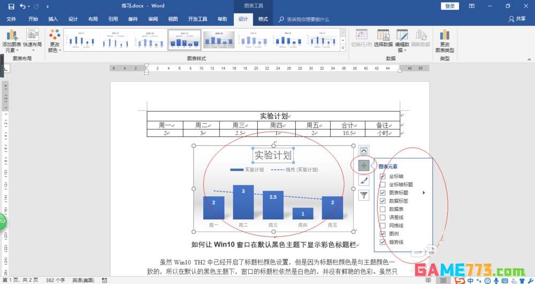Uncheck the 趋势线 checkbox
The image size is (535, 284).
point(383,242)
